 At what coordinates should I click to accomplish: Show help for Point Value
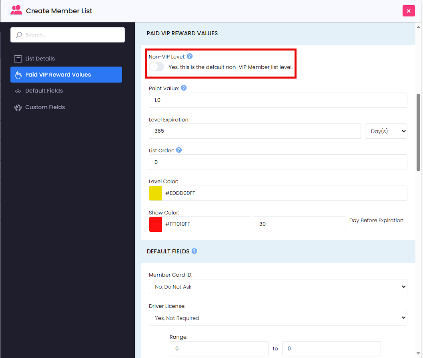pos(184,88)
